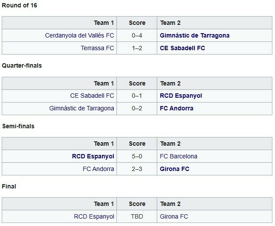Image resolution: width=275 pixels, height=226 pixels.
Task: Select bold CE Sabadell FC winner
Action: pos(183,48)
